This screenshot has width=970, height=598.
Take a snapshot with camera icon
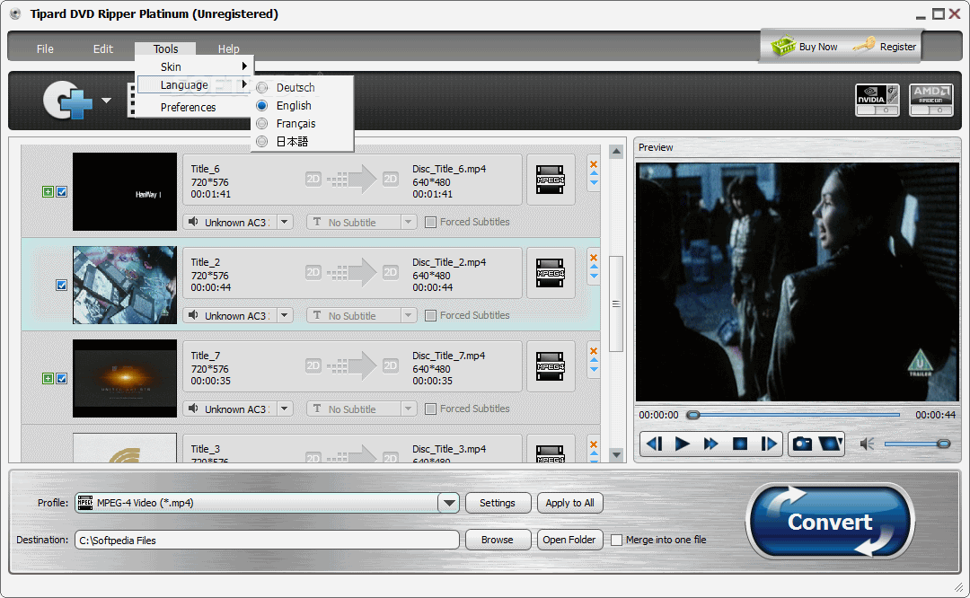pyautogui.click(x=802, y=444)
